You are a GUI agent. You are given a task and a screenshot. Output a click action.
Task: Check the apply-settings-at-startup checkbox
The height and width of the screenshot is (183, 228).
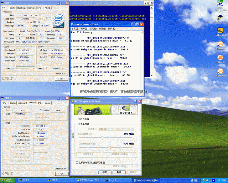coord(77,162)
